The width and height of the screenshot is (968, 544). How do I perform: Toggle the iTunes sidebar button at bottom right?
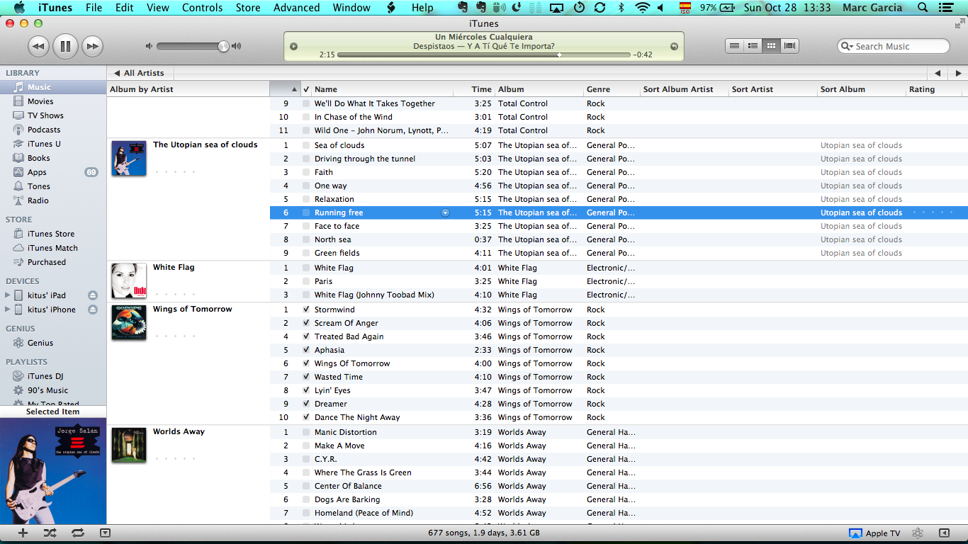pyautogui.click(x=944, y=533)
